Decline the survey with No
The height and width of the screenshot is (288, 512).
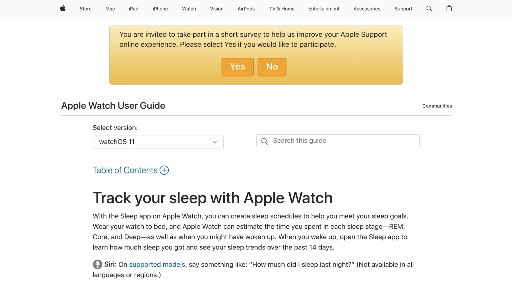[x=272, y=67]
